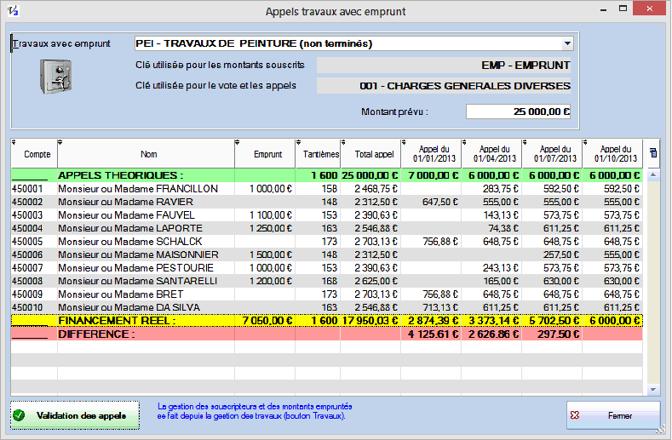Click Appel du 01/10/2013 column header
The image size is (672, 440).
[612, 154]
